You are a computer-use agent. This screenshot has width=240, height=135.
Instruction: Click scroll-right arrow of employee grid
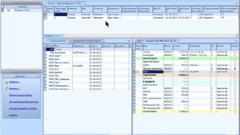[x=237, y=36]
